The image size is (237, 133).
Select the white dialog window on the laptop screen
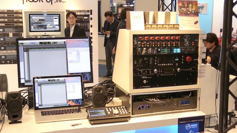point(73,88)
